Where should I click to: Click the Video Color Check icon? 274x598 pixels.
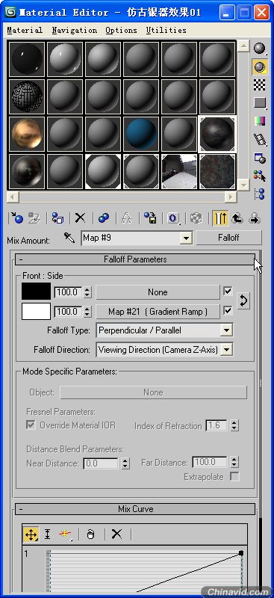[260, 121]
